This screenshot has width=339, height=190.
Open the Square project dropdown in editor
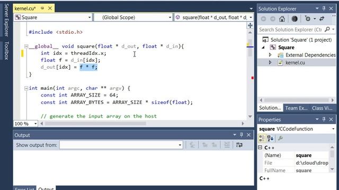90,17
